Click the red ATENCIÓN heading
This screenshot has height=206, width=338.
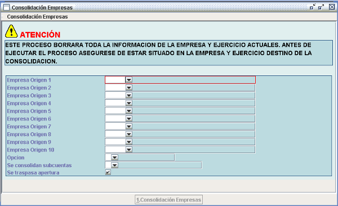[40, 35]
